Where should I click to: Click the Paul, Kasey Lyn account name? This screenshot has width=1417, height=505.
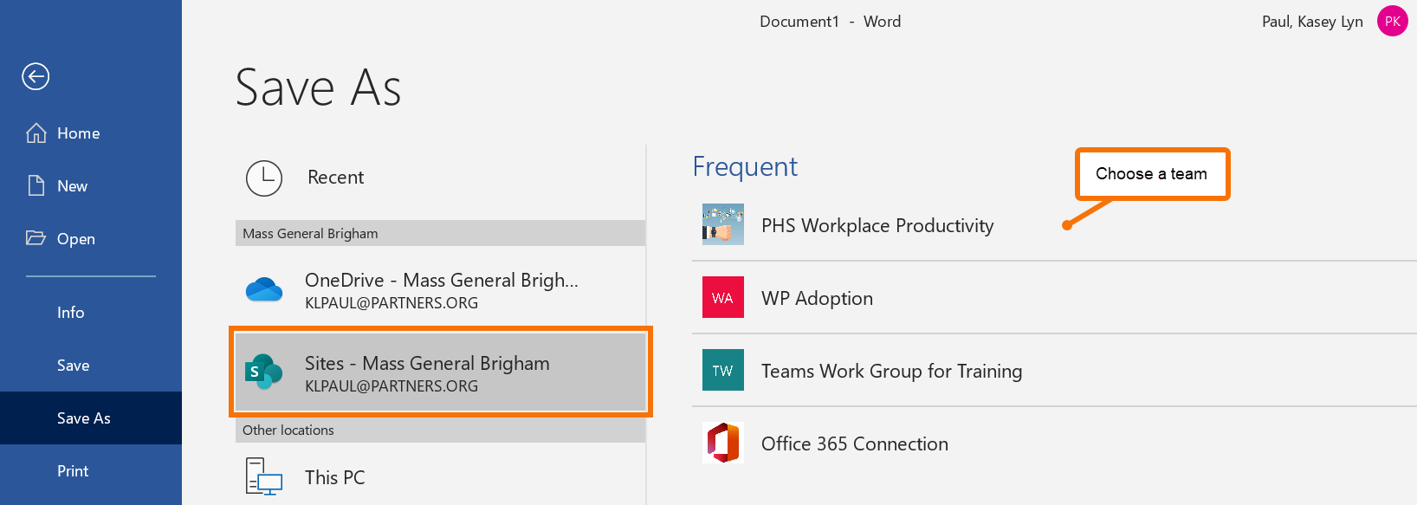(1312, 22)
